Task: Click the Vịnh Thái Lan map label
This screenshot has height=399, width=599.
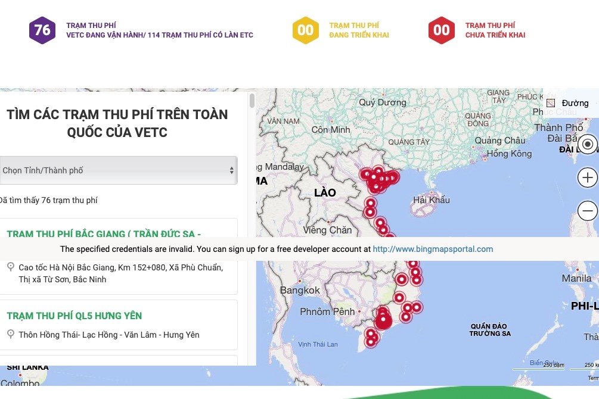Action: 318,344
